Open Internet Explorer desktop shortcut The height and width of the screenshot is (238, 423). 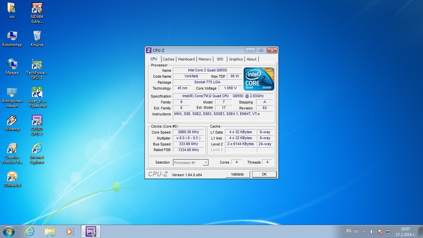click(x=37, y=154)
